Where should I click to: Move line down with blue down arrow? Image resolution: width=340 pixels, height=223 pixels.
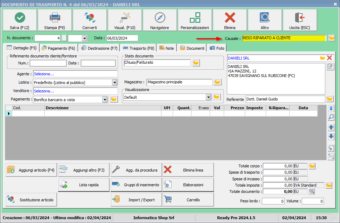(331, 137)
